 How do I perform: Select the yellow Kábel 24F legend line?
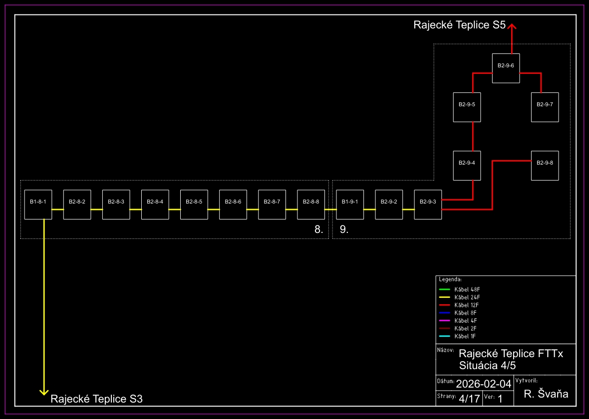pyautogui.click(x=444, y=297)
